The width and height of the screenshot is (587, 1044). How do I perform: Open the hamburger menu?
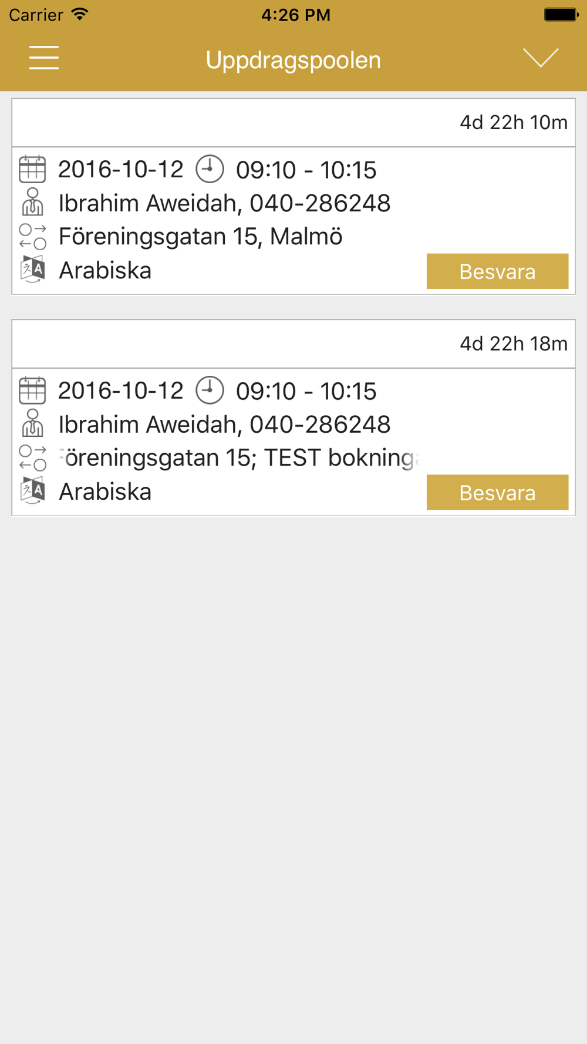44,58
